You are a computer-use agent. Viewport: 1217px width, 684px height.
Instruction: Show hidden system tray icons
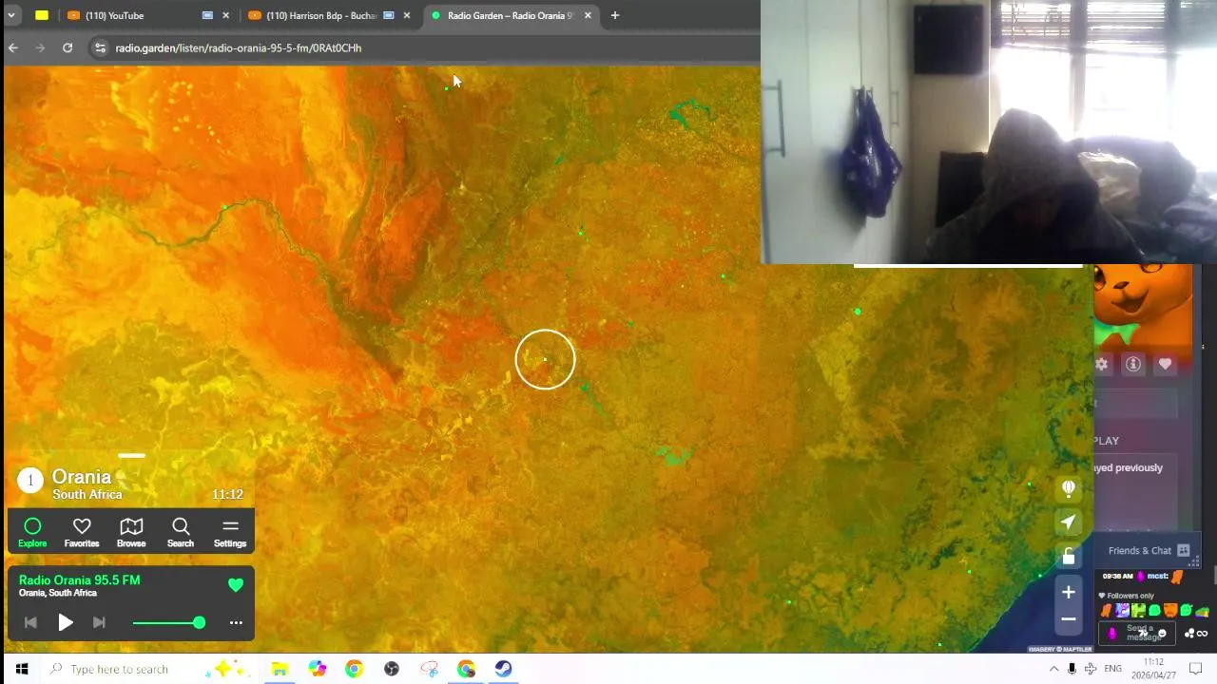coord(1053,669)
